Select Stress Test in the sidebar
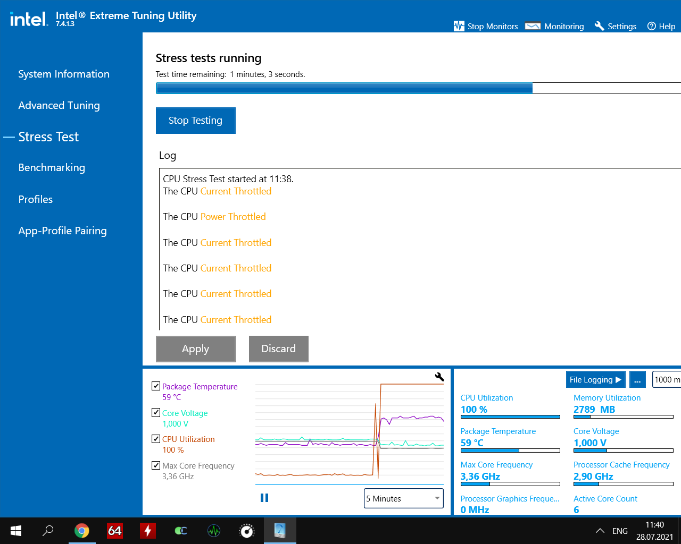The image size is (681, 544). point(48,137)
